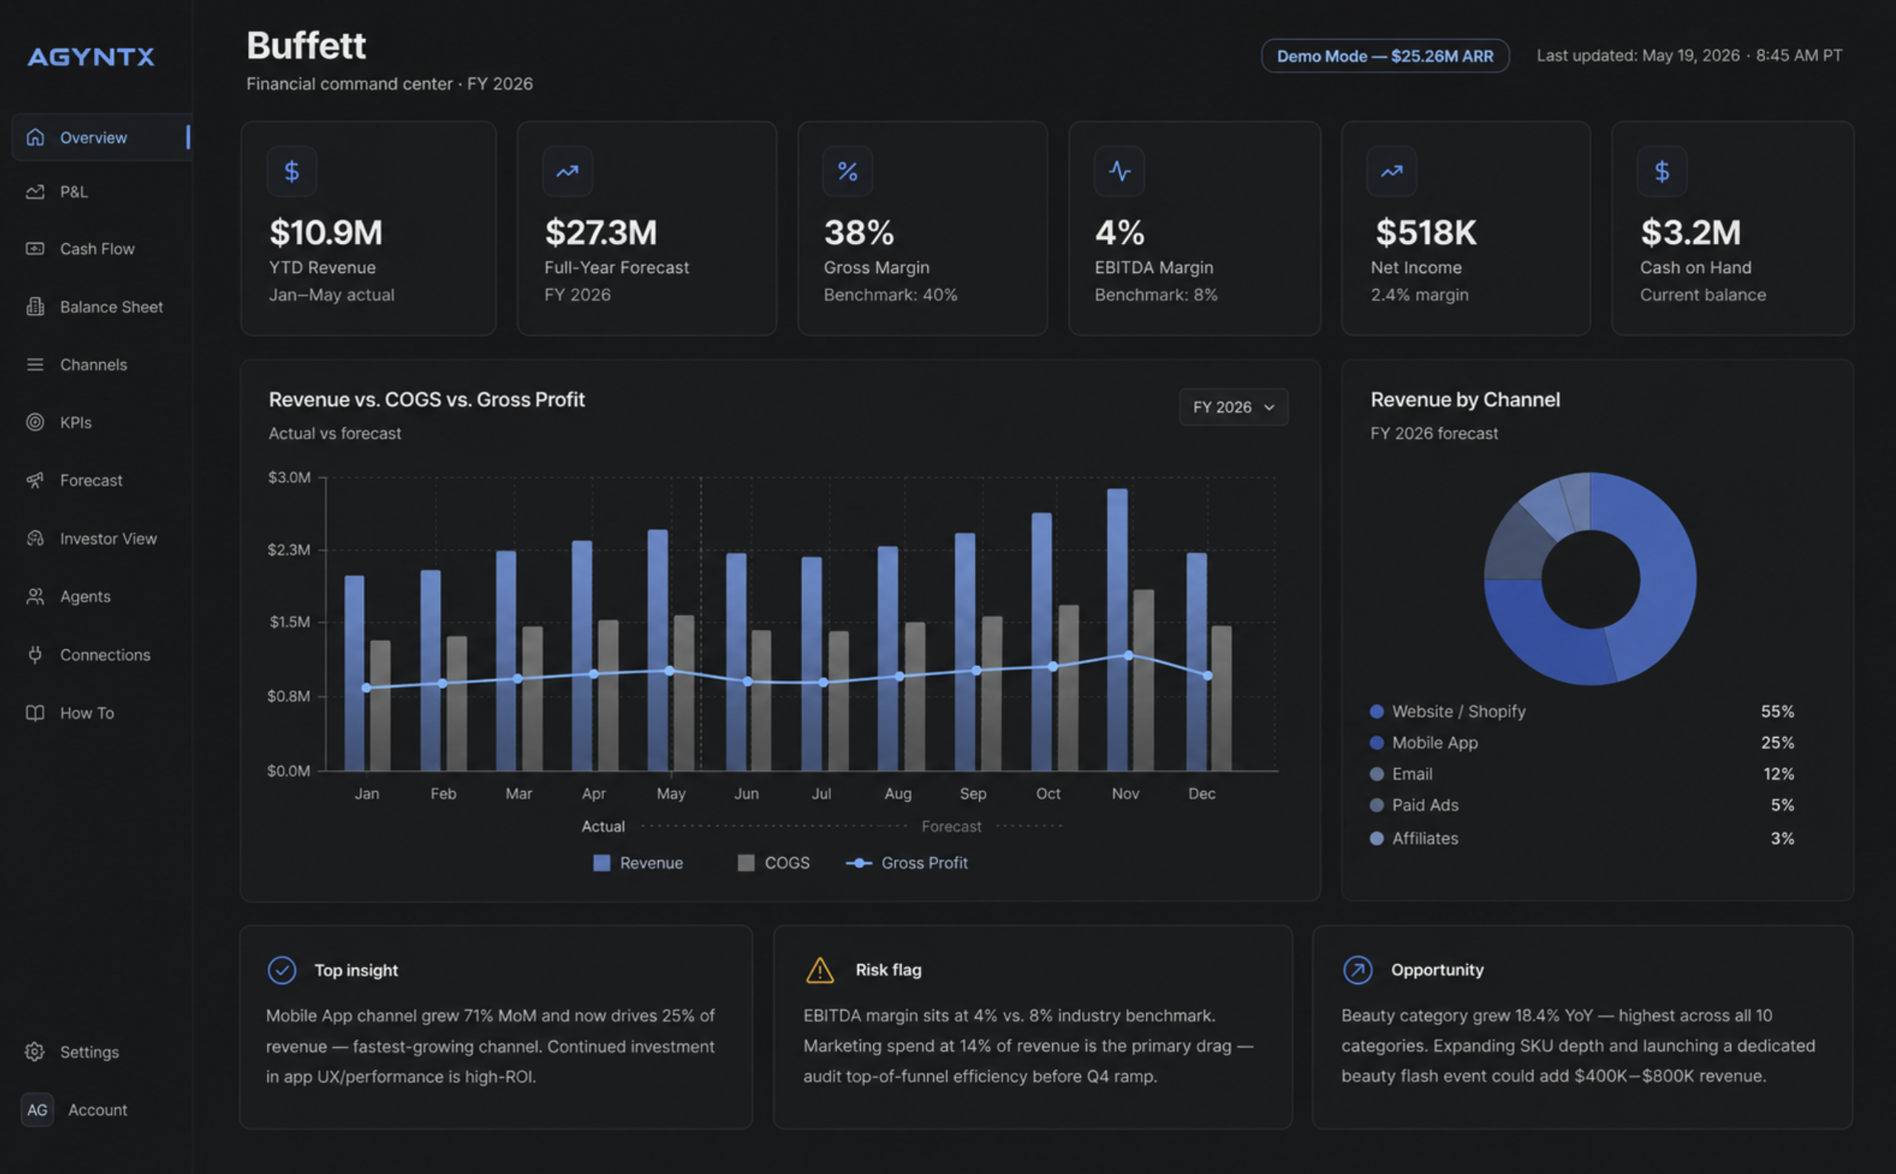The height and width of the screenshot is (1174, 1896).
Task: Click the dollar icon on Cash on Hand card
Action: 1662,172
